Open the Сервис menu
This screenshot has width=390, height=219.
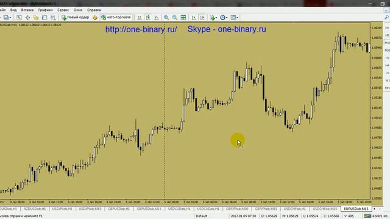click(63, 10)
